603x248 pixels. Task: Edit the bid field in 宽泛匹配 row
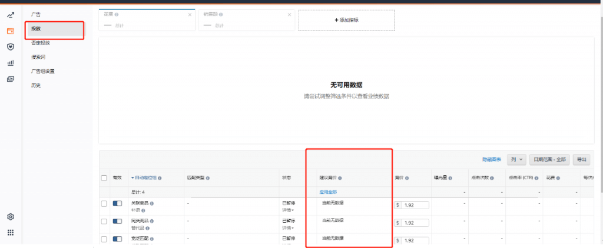tap(412, 241)
